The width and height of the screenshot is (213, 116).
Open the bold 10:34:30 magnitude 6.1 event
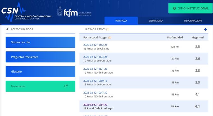95,104
